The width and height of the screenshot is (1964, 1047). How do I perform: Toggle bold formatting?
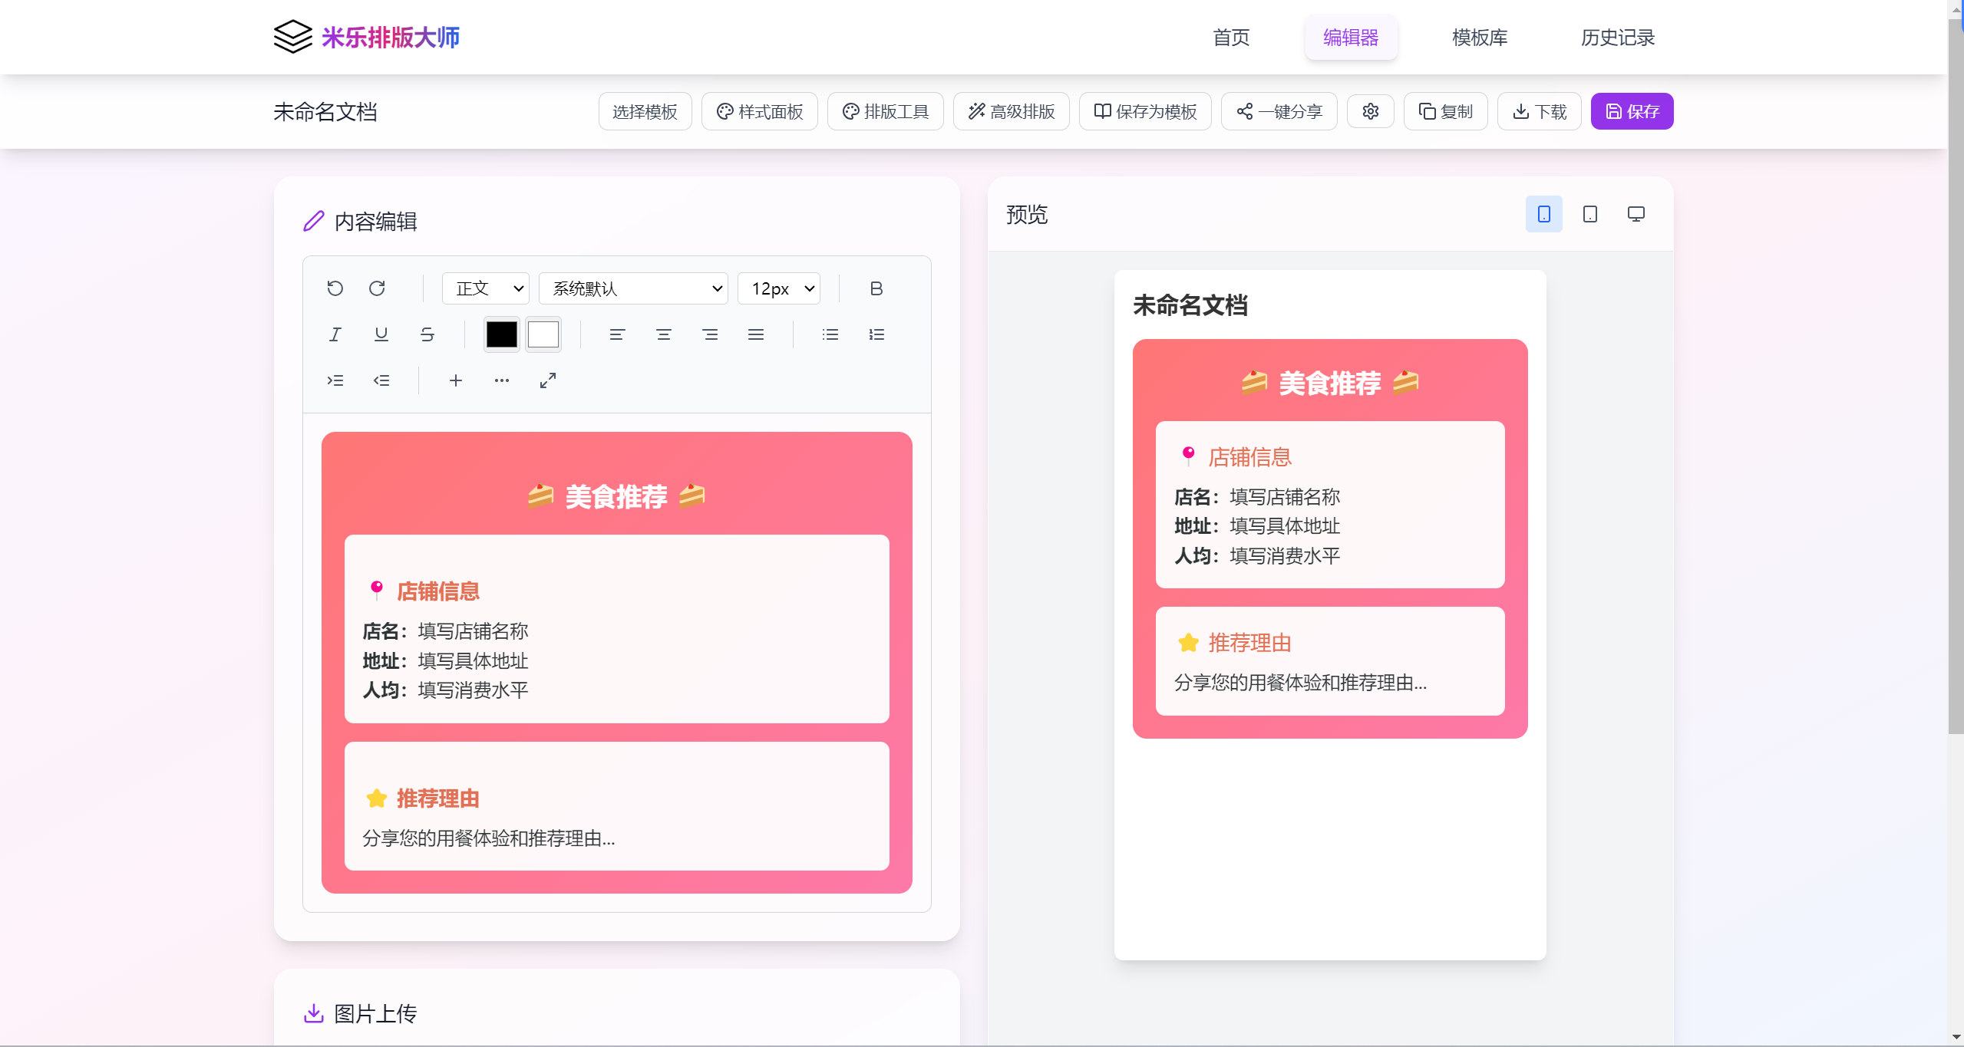876,288
